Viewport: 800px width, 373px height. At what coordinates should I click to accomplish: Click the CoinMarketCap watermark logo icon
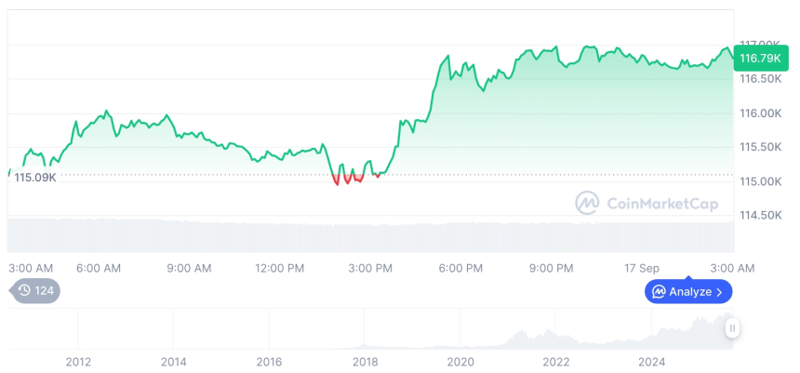click(x=587, y=203)
